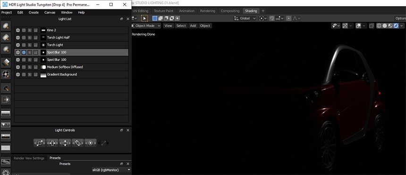Click the Brightness light control button
The image size is (406, 175).
tap(90, 143)
